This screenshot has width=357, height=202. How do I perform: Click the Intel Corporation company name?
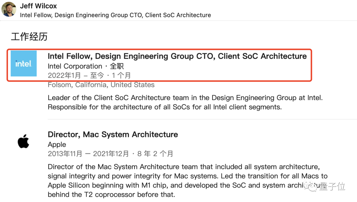[x=75, y=66]
